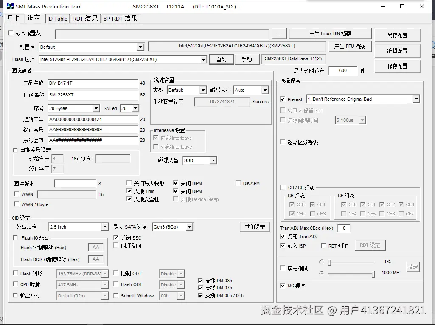Open the SNLen dropdown
Viewport: 435px width, 325px height.
pos(135,108)
